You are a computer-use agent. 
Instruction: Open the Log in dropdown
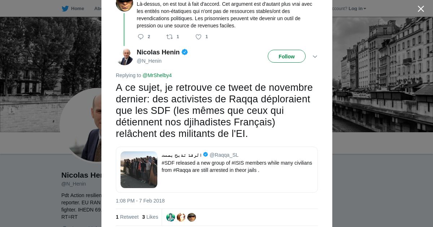point(357,9)
